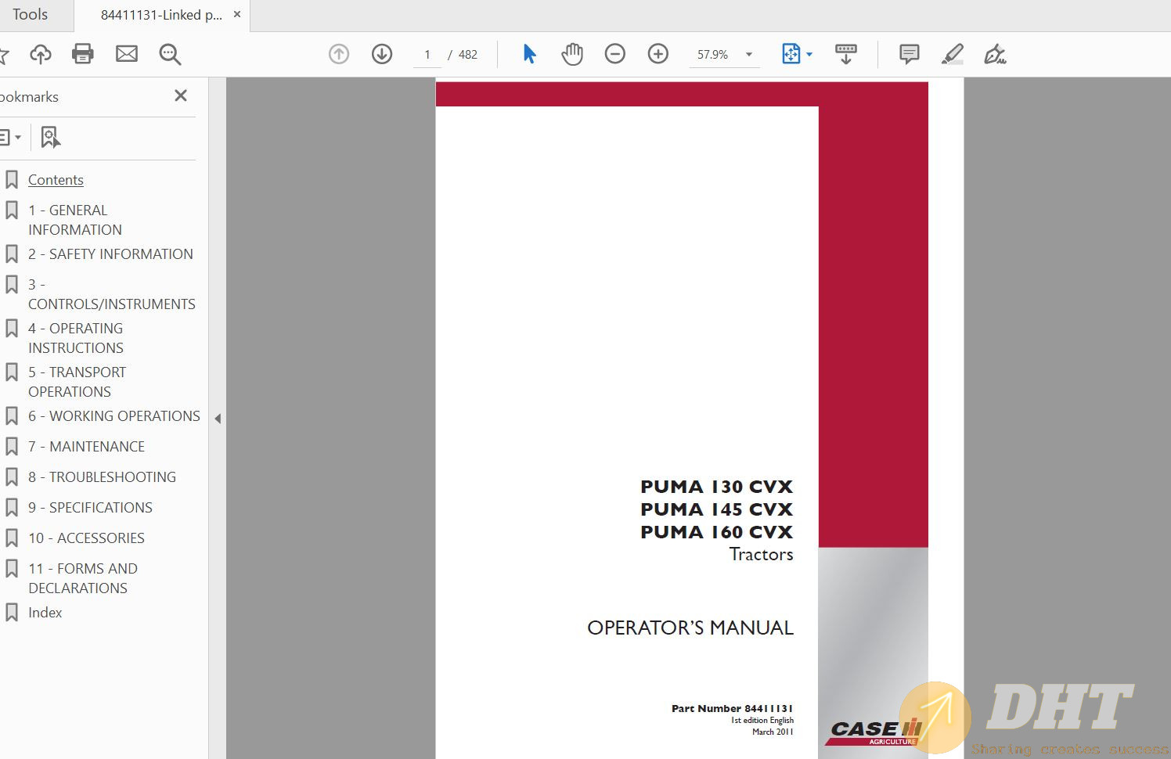1171x759 pixels.
Task: Zoom out using the minus button
Action: tap(615, 54)
